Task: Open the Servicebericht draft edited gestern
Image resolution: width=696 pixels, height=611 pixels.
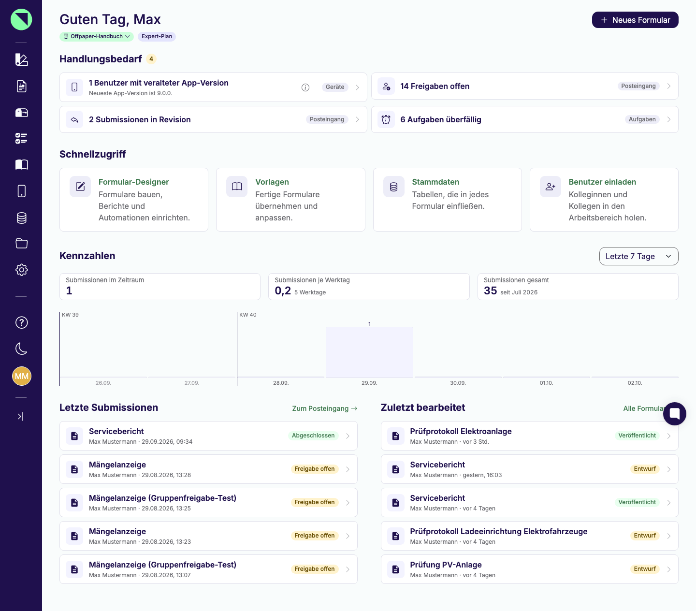Action: click(530, 469)
